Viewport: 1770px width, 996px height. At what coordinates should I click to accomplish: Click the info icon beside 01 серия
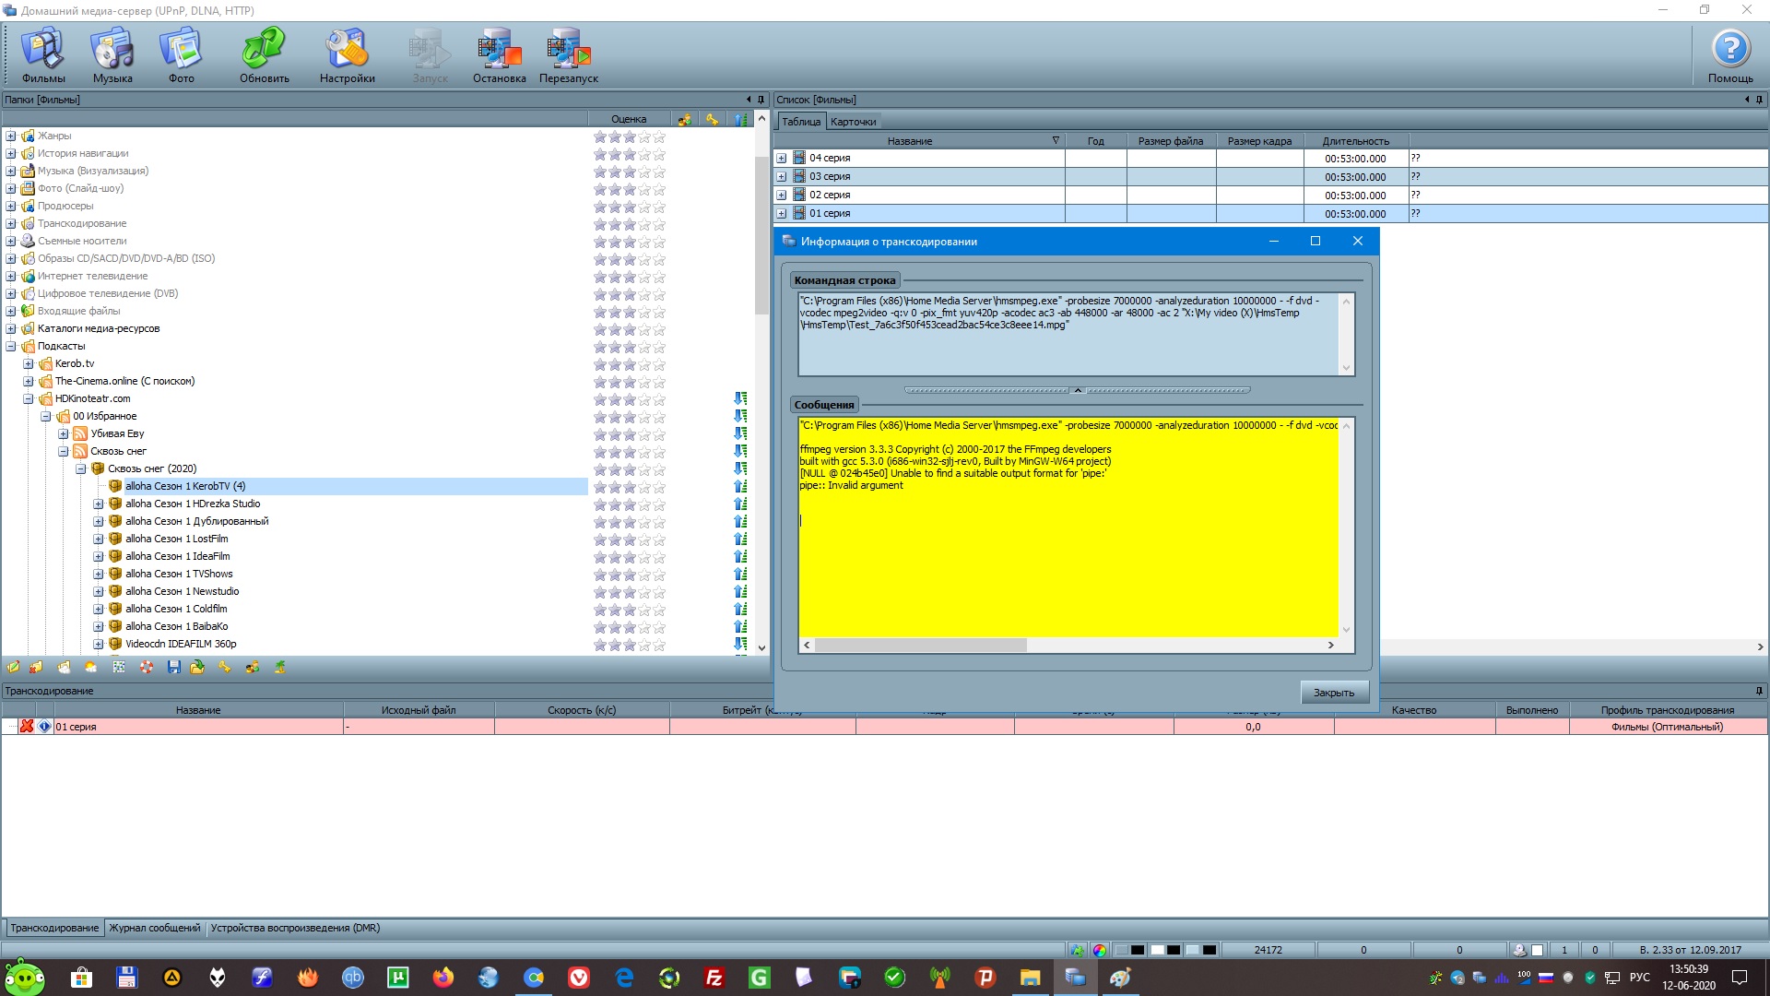point(44,727)
